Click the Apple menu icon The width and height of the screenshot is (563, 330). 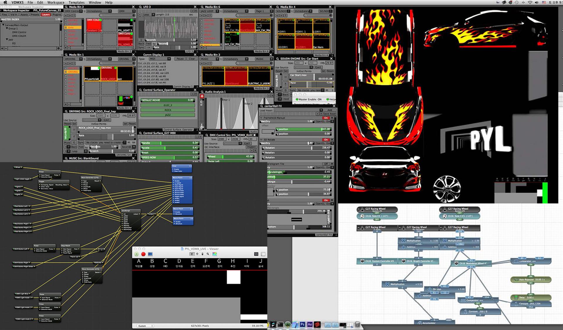(x=5, y=2)
